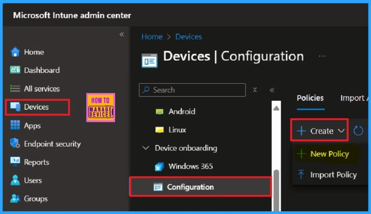Viewport: 371px width, 214px height.
Task: Click the Groups people icon
Action: pyautogui.click(x=15, y=198)
